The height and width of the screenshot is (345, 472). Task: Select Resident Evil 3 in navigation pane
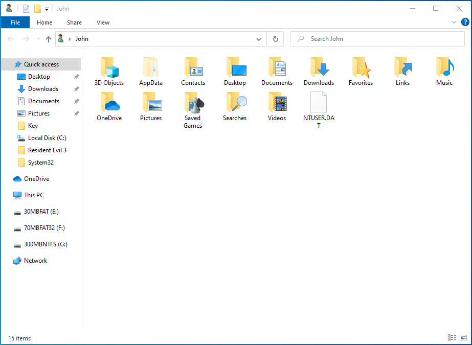click(x=47, y=150)
